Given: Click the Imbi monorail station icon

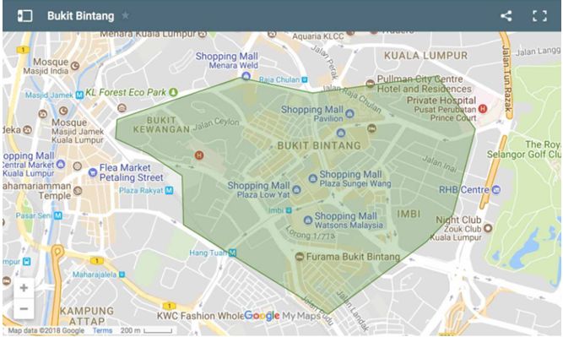Looking at the screenshot, I should pyautogui.click(x=289, y=210).
